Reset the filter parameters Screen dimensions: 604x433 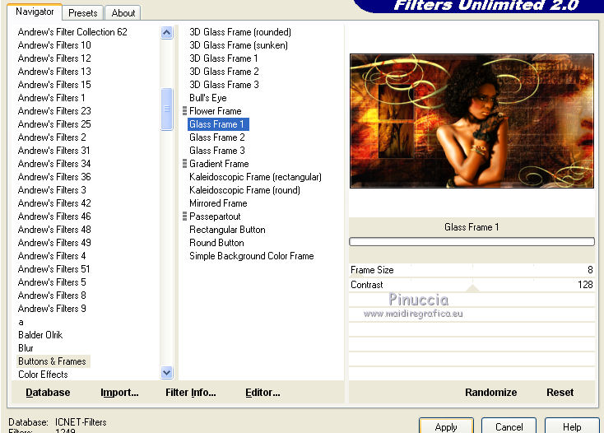pos(560,392)
